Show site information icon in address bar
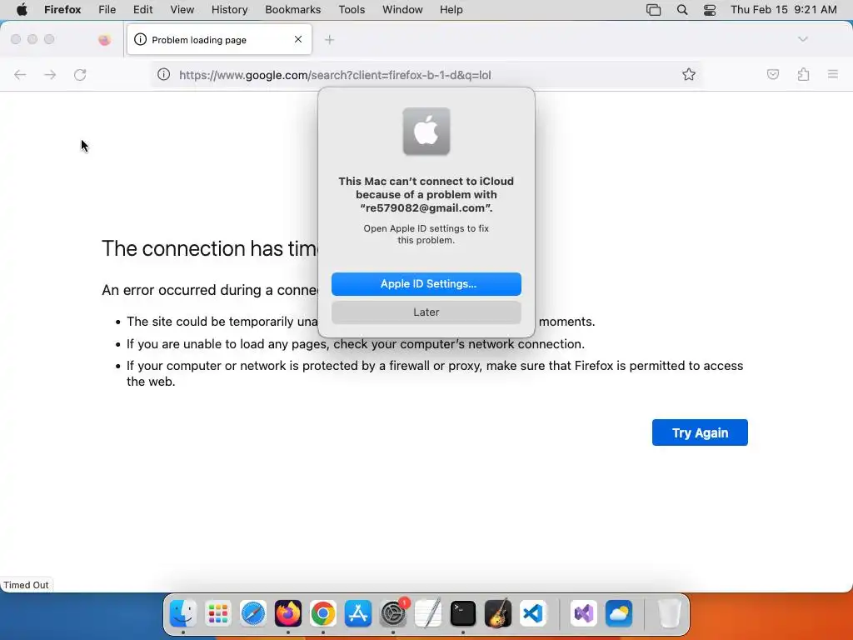The width and height of the screenshot is (853, 640). tap(164, 74)
